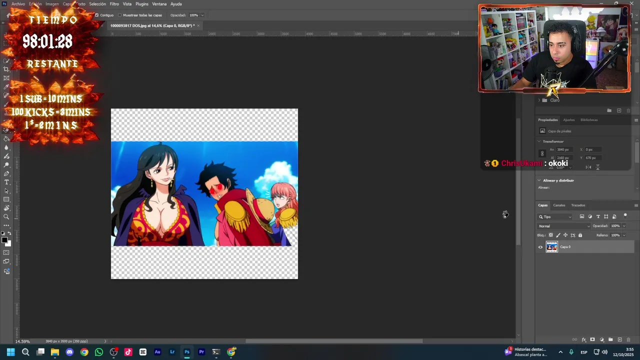Toggle lock image pixels brush

click(x=558, y=235)
